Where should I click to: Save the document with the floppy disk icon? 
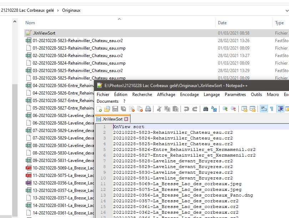pyautogui.click(x=115, y=109)
